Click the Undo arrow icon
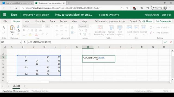174x97 pixels. click(x=4, y=27)
